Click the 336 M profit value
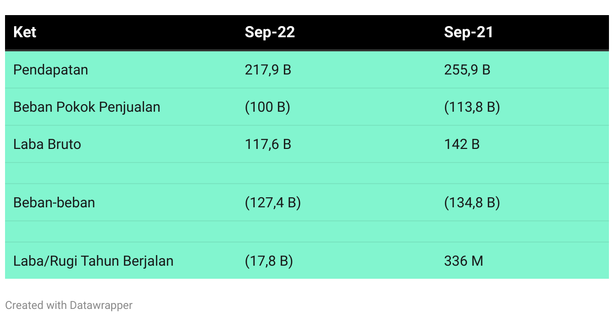This screenshot has width=614, height=317. pyautogui.click(x=464, y=261)
